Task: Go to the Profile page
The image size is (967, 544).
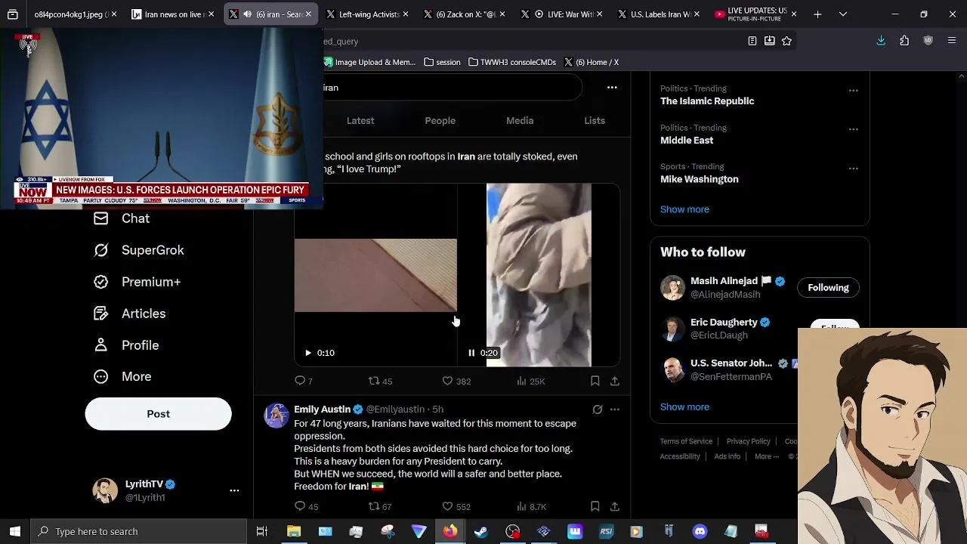Action: [125, 345]
